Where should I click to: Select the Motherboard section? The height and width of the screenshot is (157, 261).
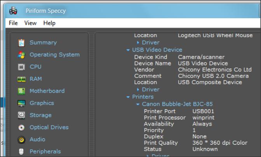coord(47,91)
